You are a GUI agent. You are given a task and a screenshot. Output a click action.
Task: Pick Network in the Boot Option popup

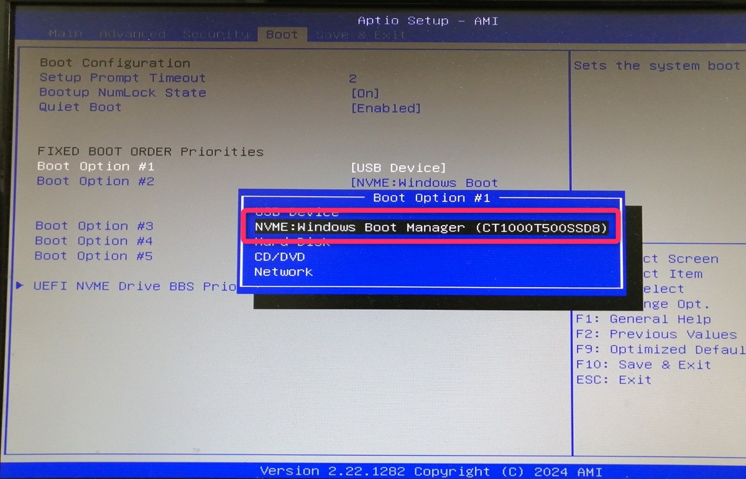pyautogui.click(x=283, y=271)
